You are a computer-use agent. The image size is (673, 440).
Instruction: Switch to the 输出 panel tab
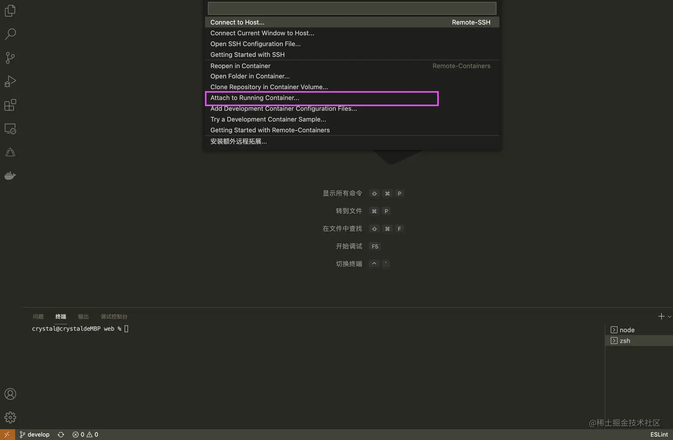83,316
